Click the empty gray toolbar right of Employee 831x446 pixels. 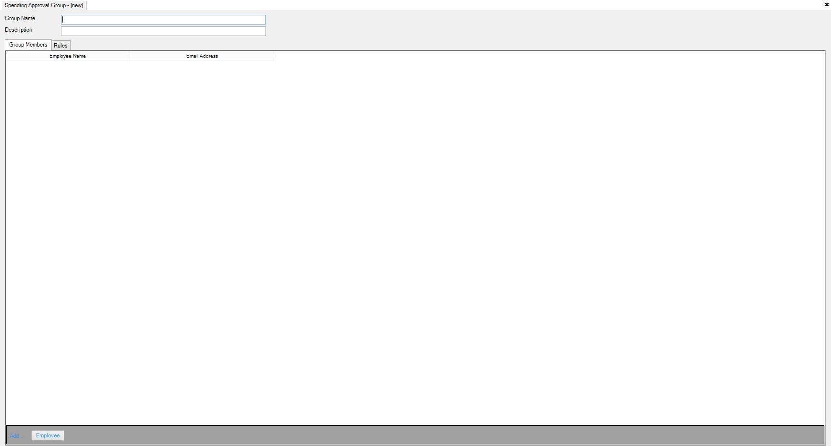coord(432,435)
